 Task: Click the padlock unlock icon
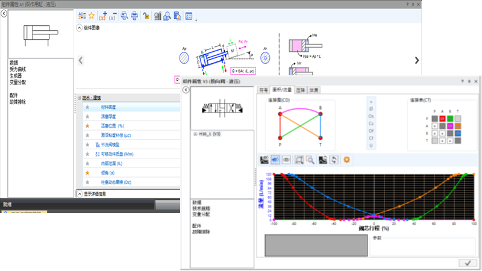click(146, 16)
